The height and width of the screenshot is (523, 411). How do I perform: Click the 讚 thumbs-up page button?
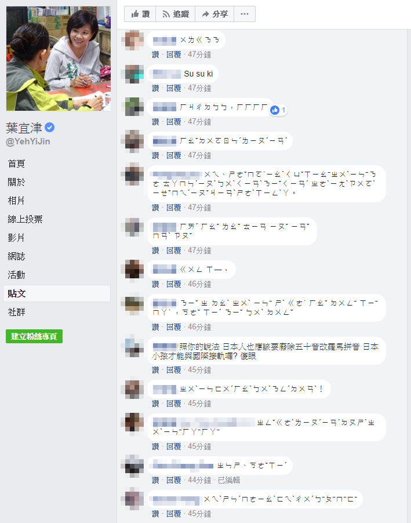(x=140, y=14)
